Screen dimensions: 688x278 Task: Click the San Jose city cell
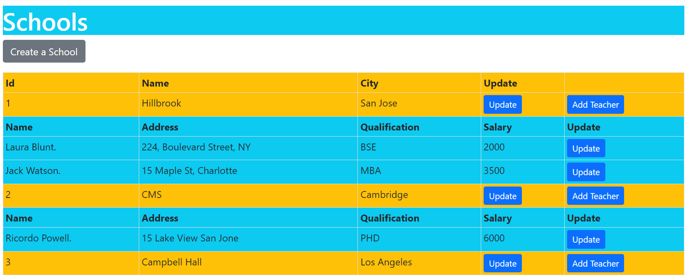point(419,104)
